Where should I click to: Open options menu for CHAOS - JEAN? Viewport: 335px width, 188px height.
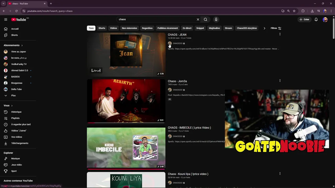click(280, 34)
